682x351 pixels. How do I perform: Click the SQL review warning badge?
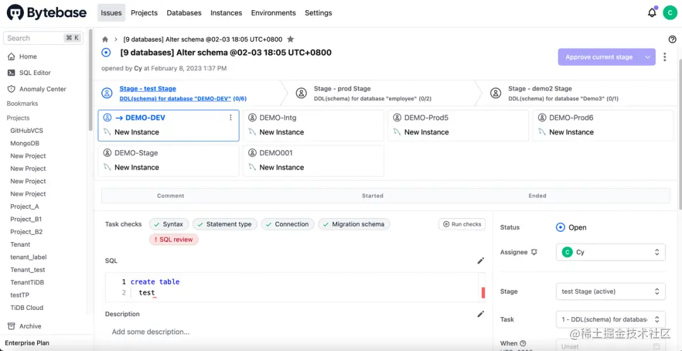click(x=174, y=239)
